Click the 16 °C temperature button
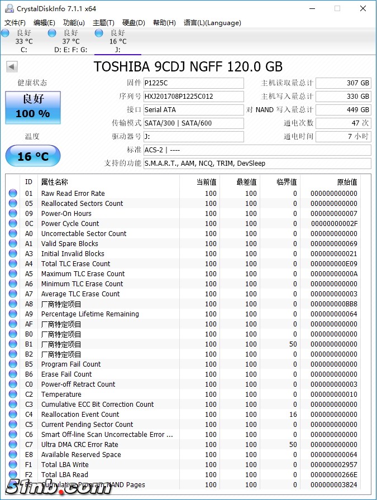Image resolution: width=377 pixels, height=500 pixels. point(33,156)
